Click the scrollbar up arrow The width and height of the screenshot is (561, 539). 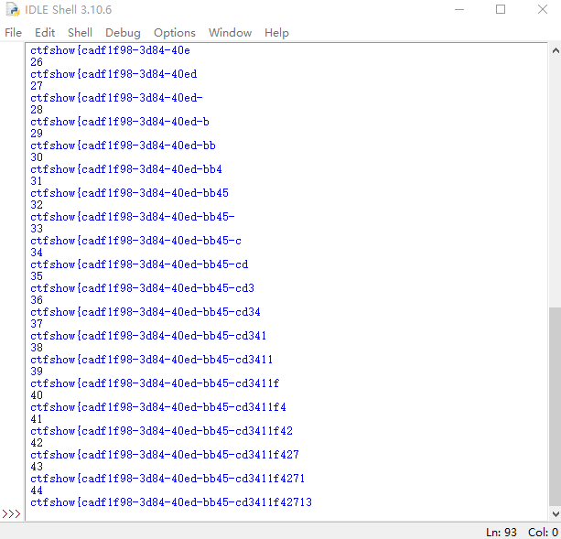click(556, 50)
